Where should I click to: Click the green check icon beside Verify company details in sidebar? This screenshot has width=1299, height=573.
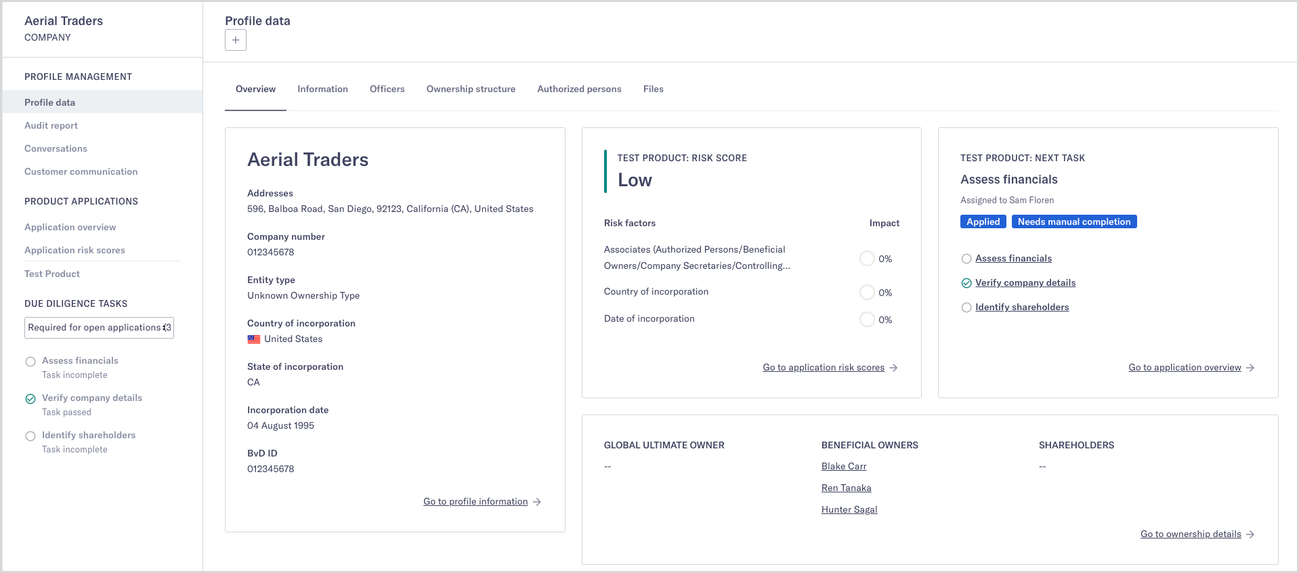[30, 399]
